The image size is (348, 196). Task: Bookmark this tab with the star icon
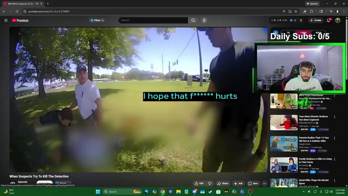(296, 11)
